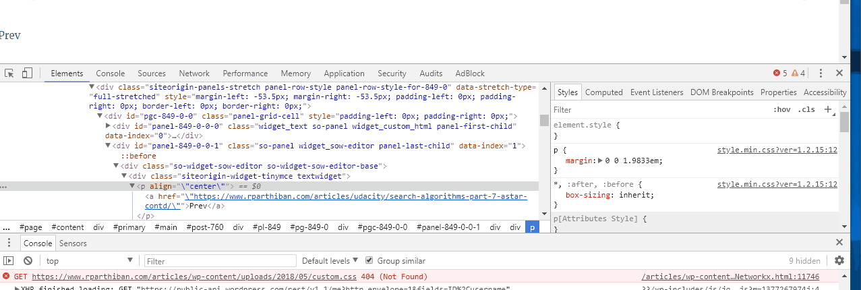Open the Event Listeners sidebar tab

(657, 92)
